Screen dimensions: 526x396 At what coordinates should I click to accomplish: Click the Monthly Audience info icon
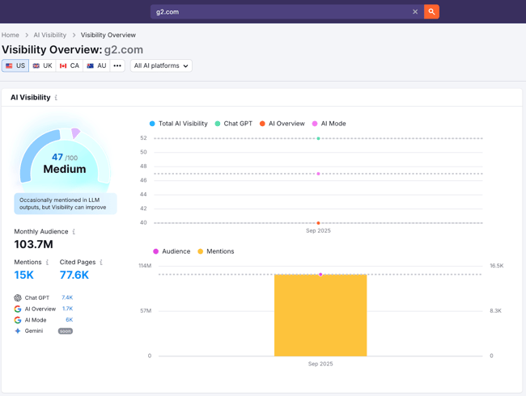tap(74, 232)
